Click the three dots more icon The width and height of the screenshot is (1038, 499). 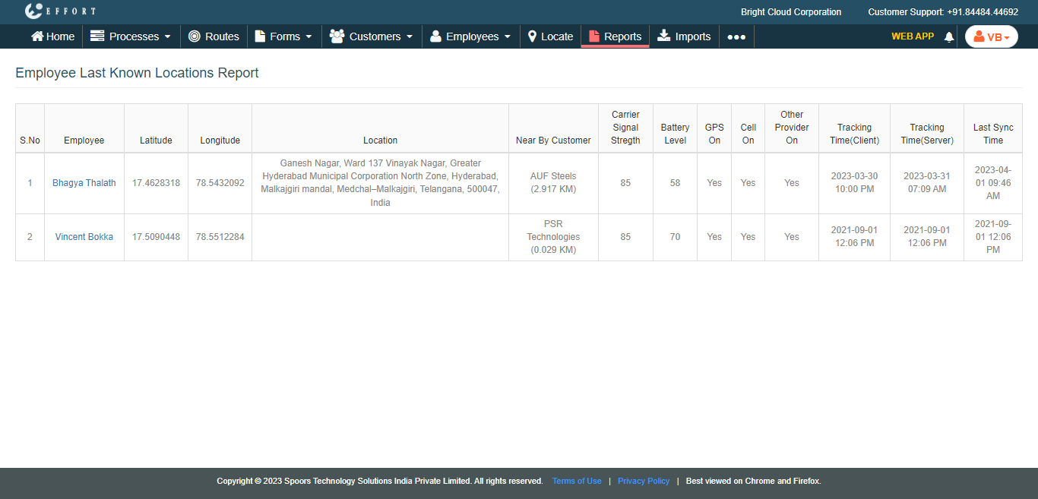[x=736, y=37]
